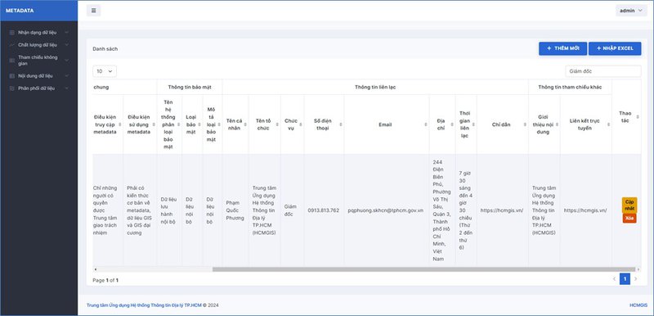Open the rows-per-page 10 dropdown

point(105,71)
